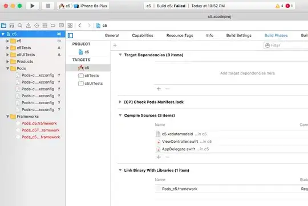Expand the Check Pods Manifest.lock phase
This screenshot has width=308, height=206.
click(x=120, y=102)
